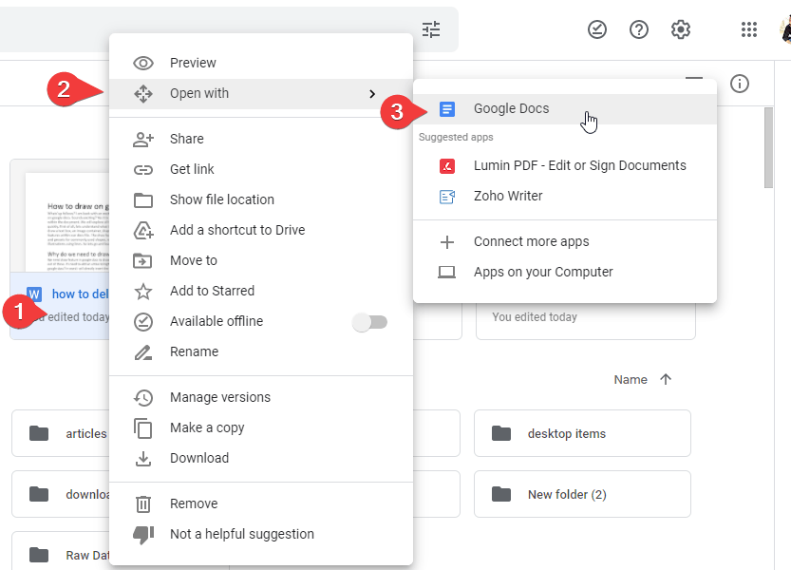
Task: Open search filter options
Action: 430,29
